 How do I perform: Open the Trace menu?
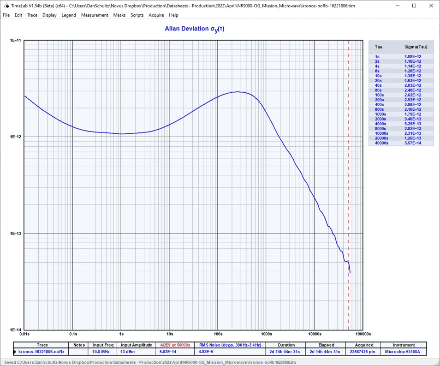[x=32, y=15]
